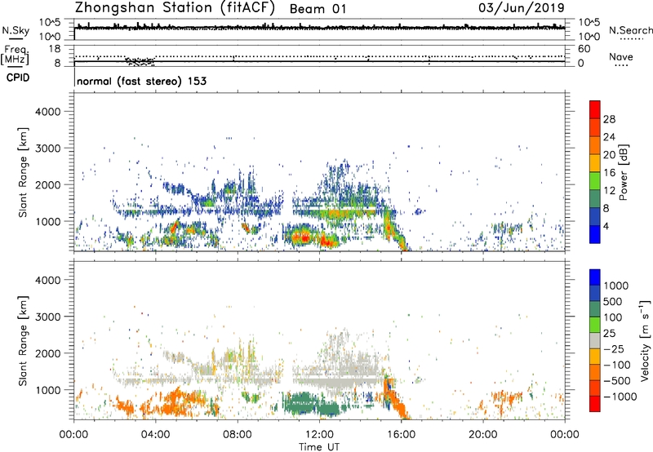Select the "N.Sky" legend label

16,31
